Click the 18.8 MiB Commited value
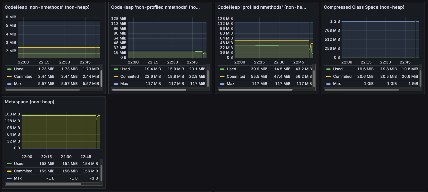The image size is (428, 192). (x=175, y=76)
